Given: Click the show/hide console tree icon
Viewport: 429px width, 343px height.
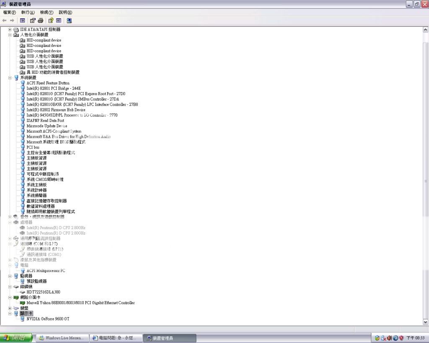Looking at the screenshot, I should coord(22,20).
